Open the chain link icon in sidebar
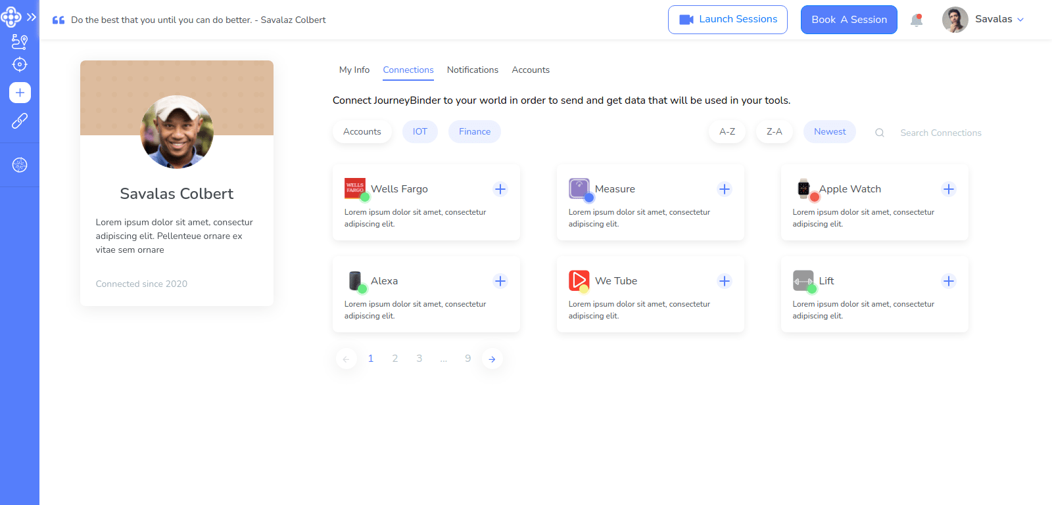 tap(20, 121)
